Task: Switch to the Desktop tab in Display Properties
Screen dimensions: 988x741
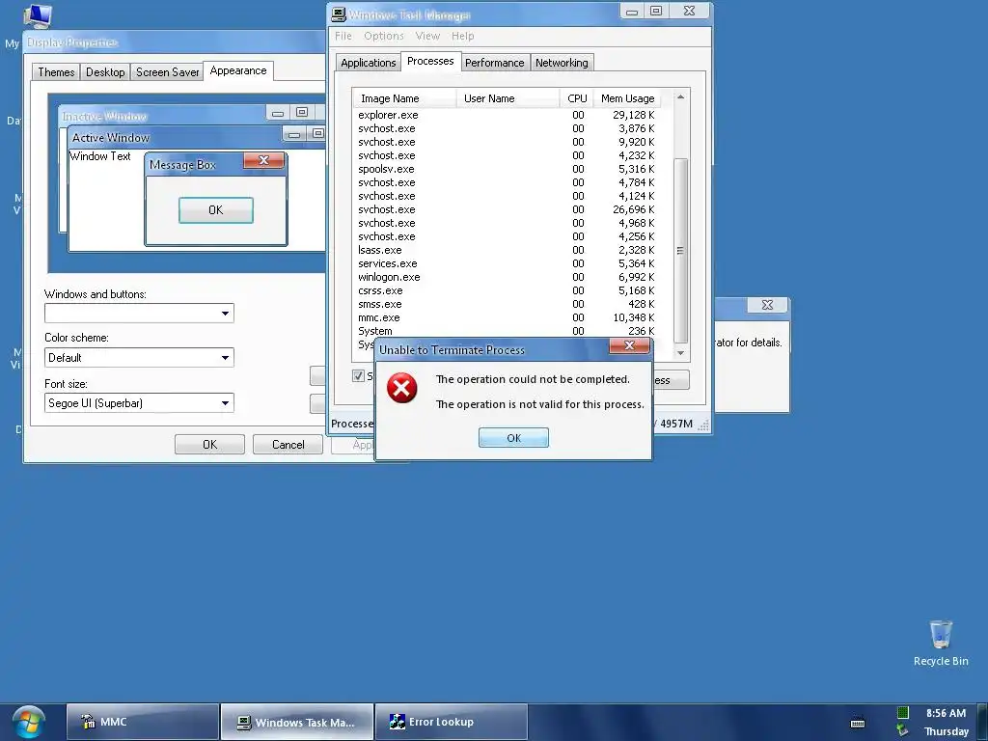Action: [x=105, y=71]
